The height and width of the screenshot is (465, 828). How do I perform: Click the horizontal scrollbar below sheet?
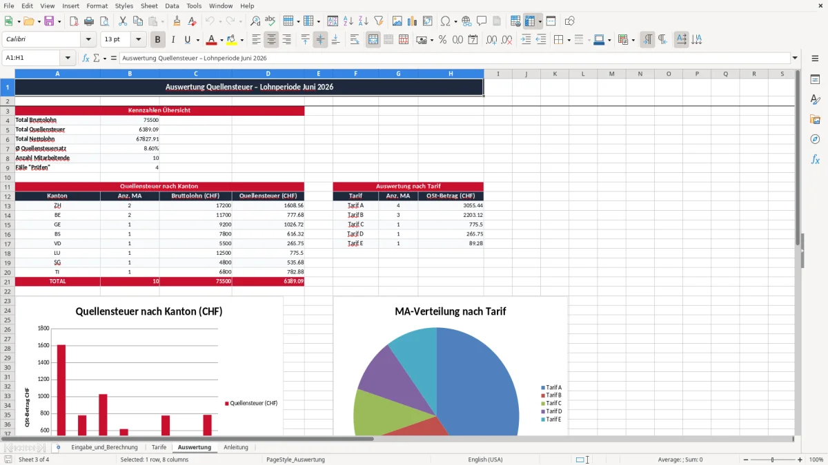click(187, 438)
